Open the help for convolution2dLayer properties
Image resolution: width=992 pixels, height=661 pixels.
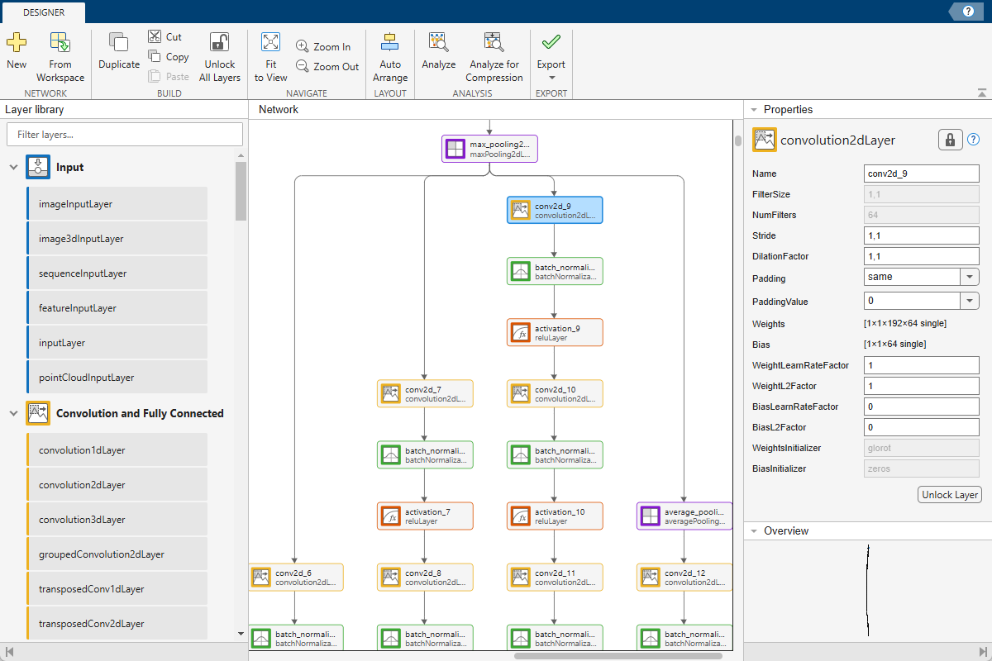pyautogui.click(x=974, y=140)
